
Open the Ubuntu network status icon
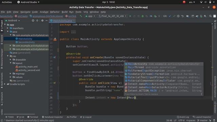(x=201, y=2)
